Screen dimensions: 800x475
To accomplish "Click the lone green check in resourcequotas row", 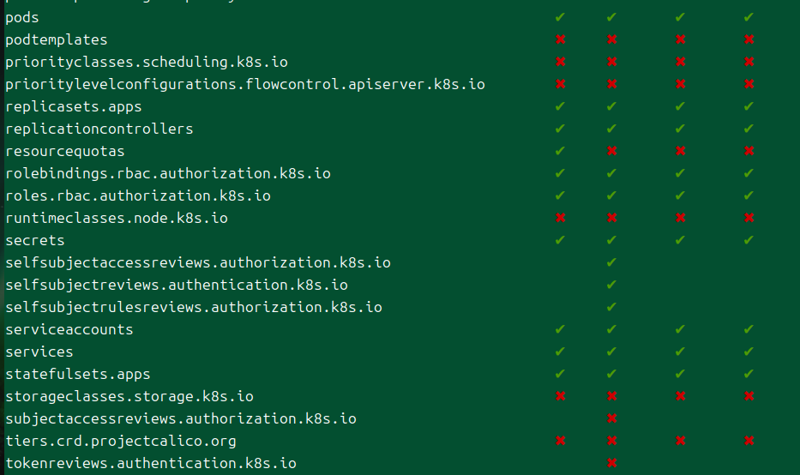I will pyautogui.click(x=560, y=151).
